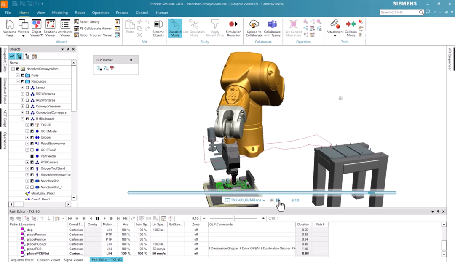Viewport: 455px width, 262px height.
Task: Jump to start in Path Editor toolbar
Action: (70, 219)
